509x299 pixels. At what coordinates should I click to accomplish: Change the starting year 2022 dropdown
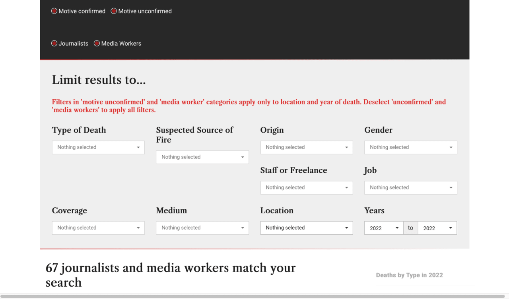click(x=384, y=228)
